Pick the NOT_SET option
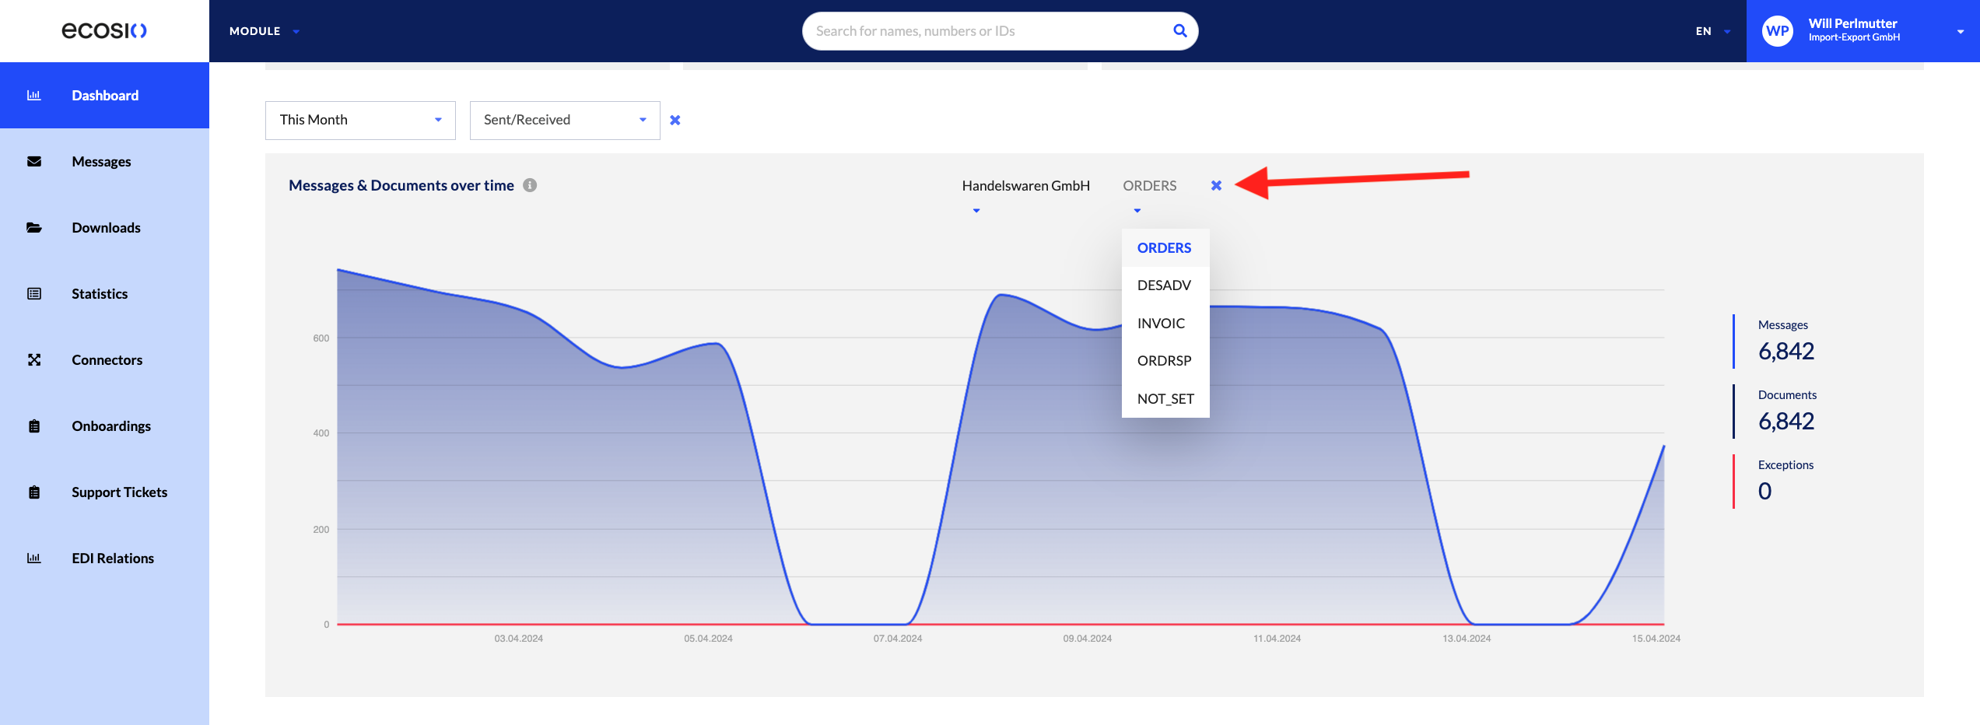 (1165, 399)
